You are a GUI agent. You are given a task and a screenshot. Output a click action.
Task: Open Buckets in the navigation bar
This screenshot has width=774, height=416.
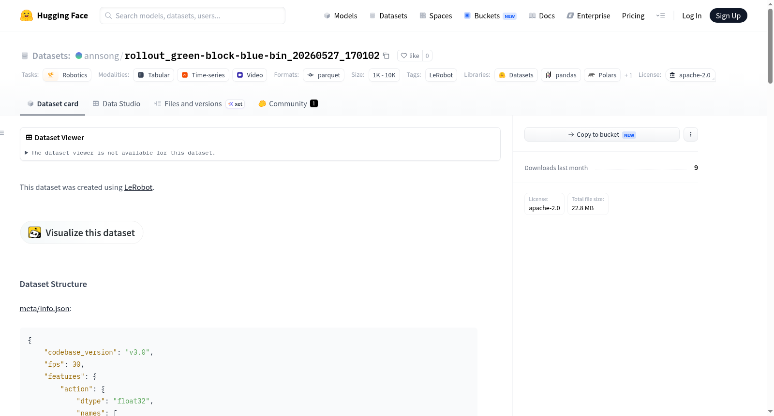point(490,15)
